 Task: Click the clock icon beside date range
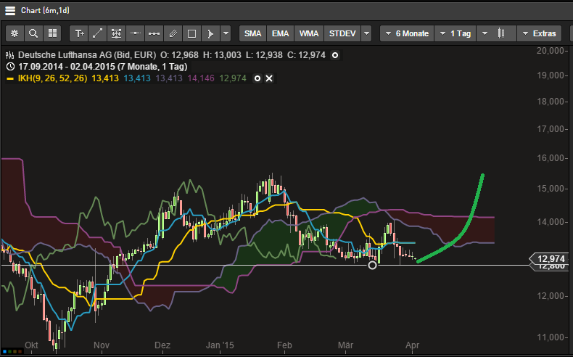(11, 67)
